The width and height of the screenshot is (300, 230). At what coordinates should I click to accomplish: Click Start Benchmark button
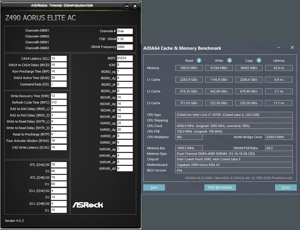pyautogui.click(x=220, y=187)
